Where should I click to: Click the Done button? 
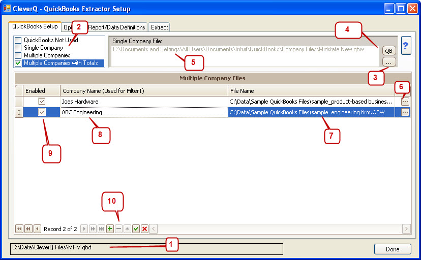[392, 249]
